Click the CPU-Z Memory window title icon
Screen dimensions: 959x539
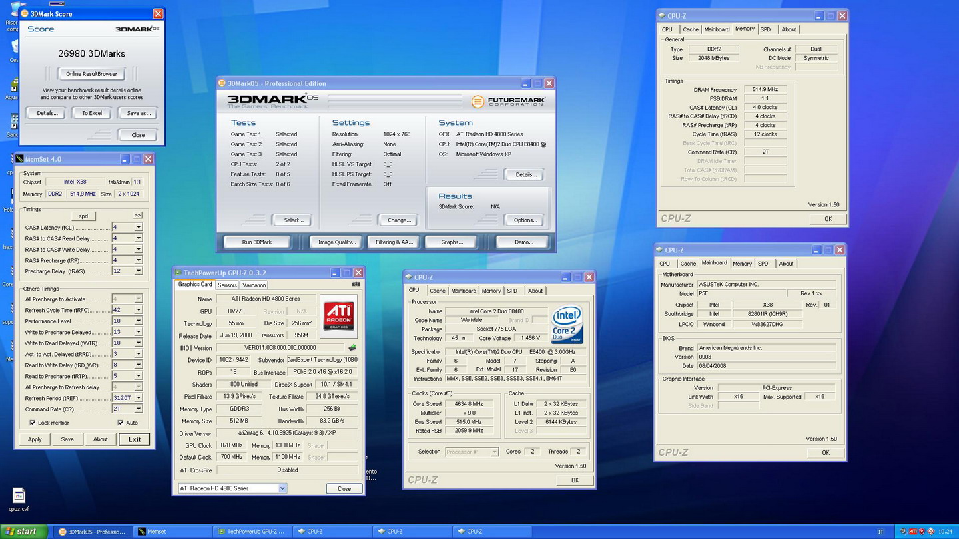pos(661,15)
